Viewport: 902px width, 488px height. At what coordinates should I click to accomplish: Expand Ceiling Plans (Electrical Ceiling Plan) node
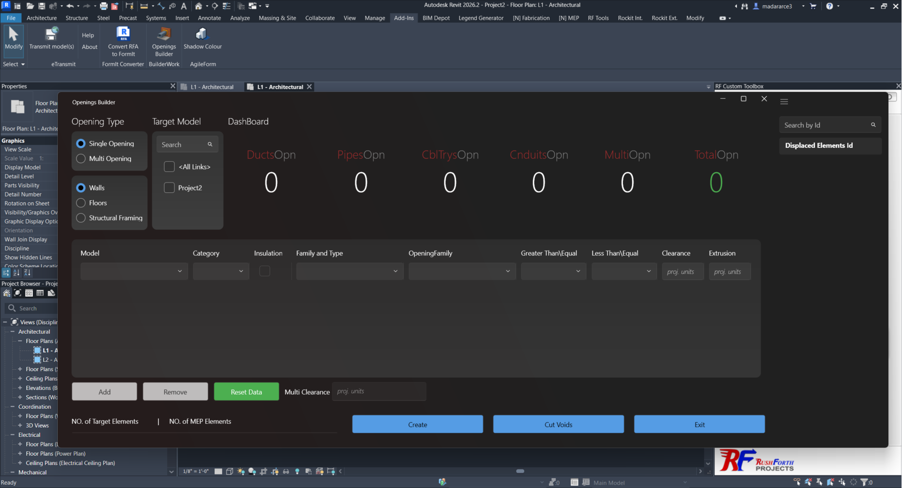click(20, 463)
